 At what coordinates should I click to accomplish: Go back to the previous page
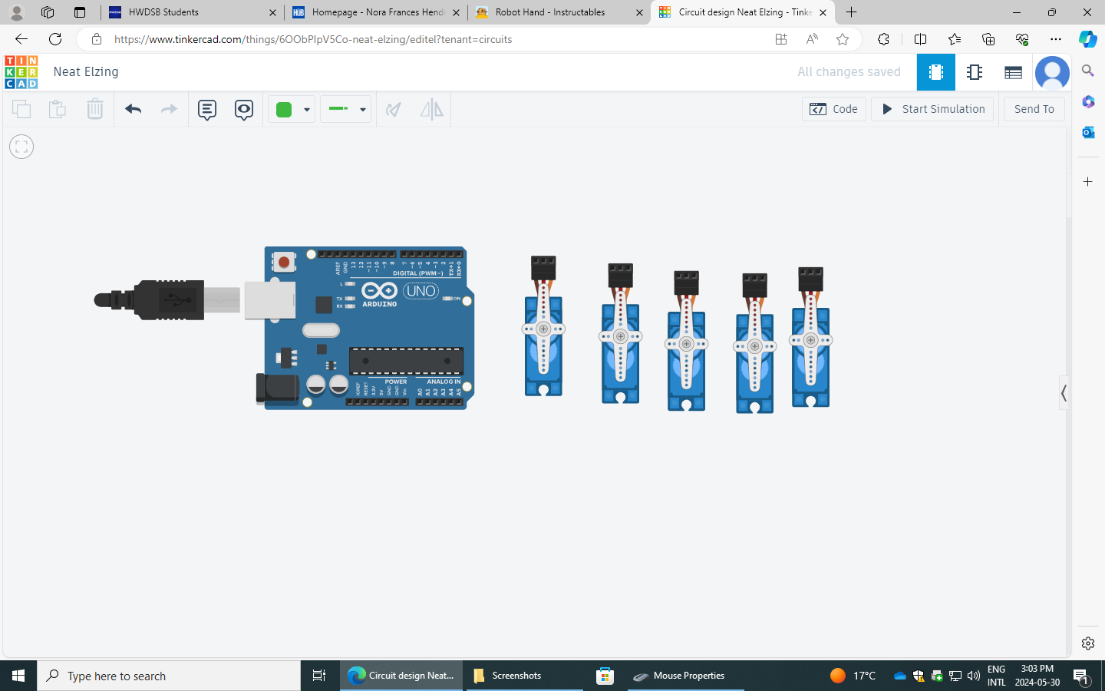coord(21,39)
